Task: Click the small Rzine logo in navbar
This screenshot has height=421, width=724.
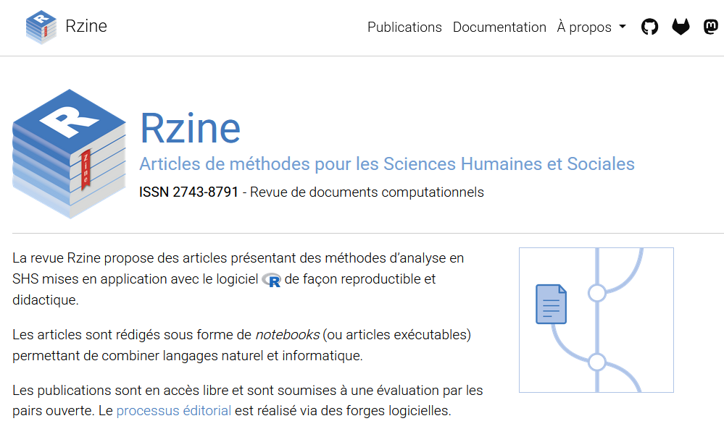Action: (41, 27)
